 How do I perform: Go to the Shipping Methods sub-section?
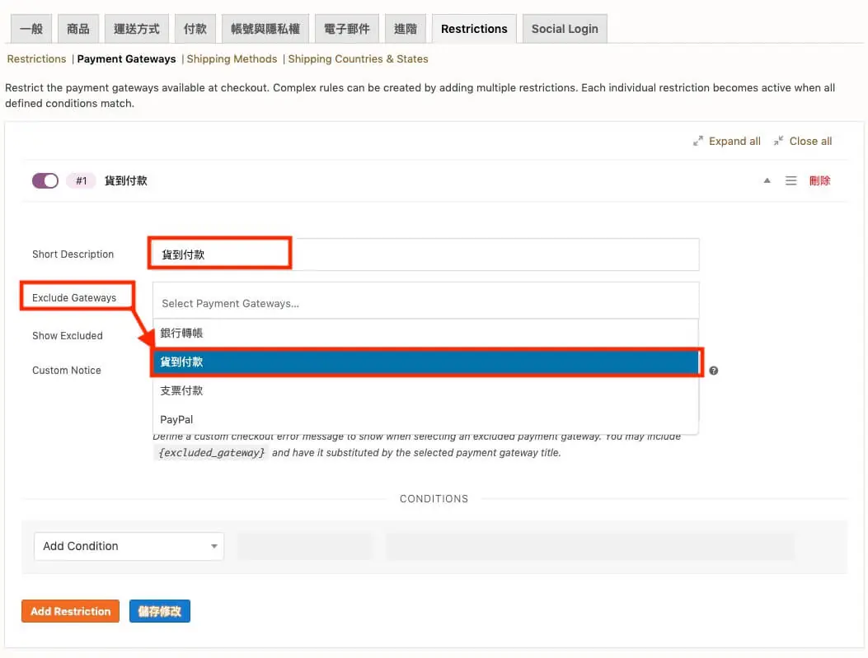click(x=232, y=59)
